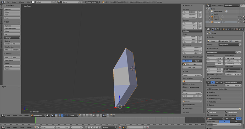The height and width of the screenshot is (129, 245).
Task: Open the Marker menu in timeline
Action: [15, 127]
